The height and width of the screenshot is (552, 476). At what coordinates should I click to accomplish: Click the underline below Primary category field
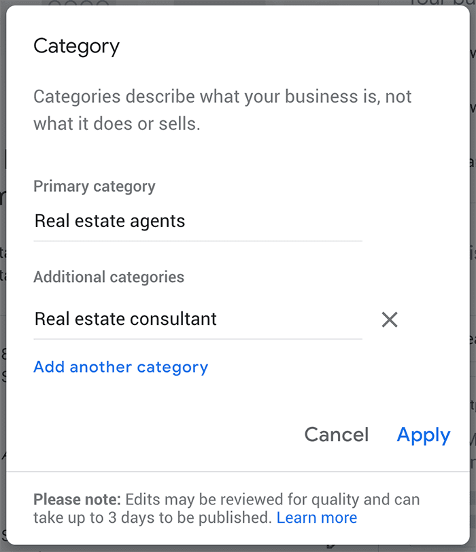(197, 241)
